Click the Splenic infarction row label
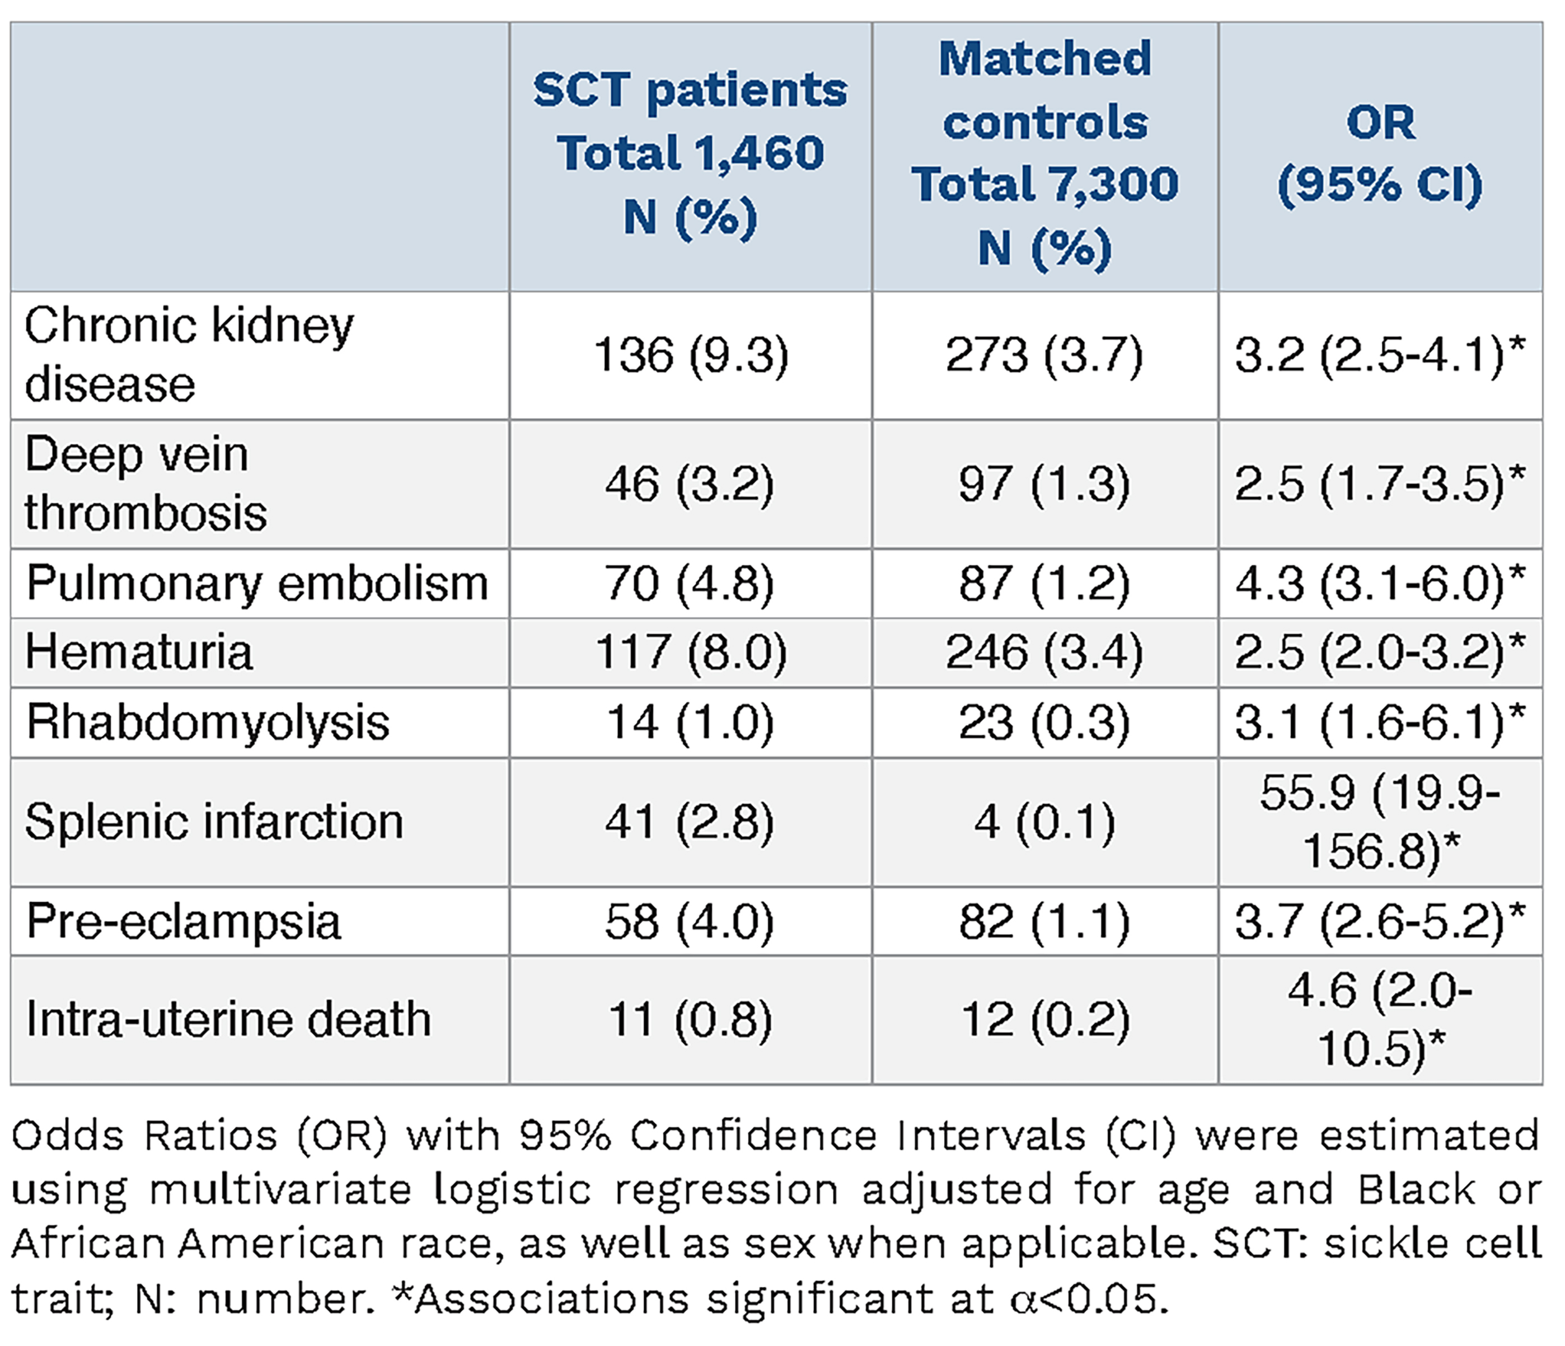Image resolution: width=1565 pixels, height=1346 pixels. coord(214,822)
